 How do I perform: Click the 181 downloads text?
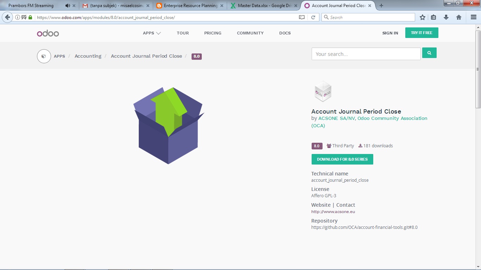pos(375,146)
